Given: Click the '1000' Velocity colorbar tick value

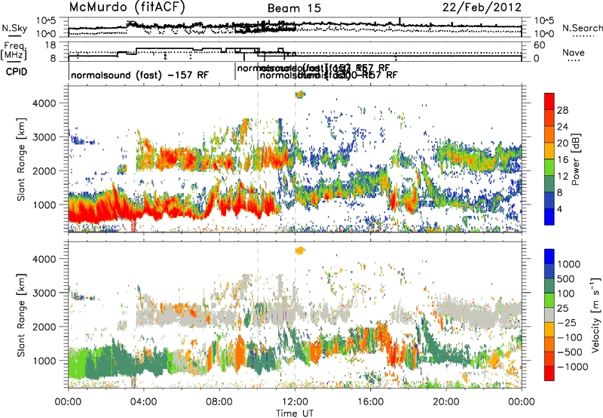Looking at the screenshot, I should pos(569,264).
